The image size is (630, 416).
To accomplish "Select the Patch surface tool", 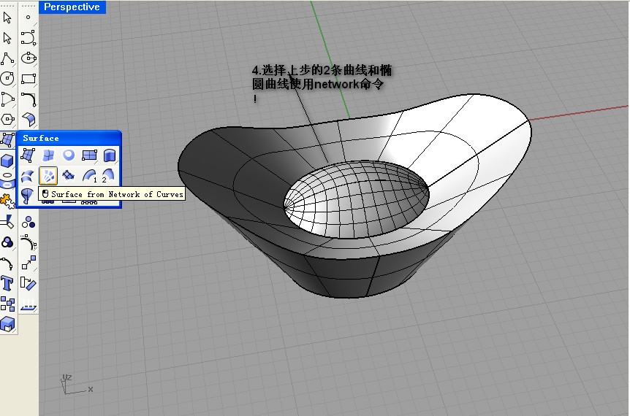I will 69,176.
